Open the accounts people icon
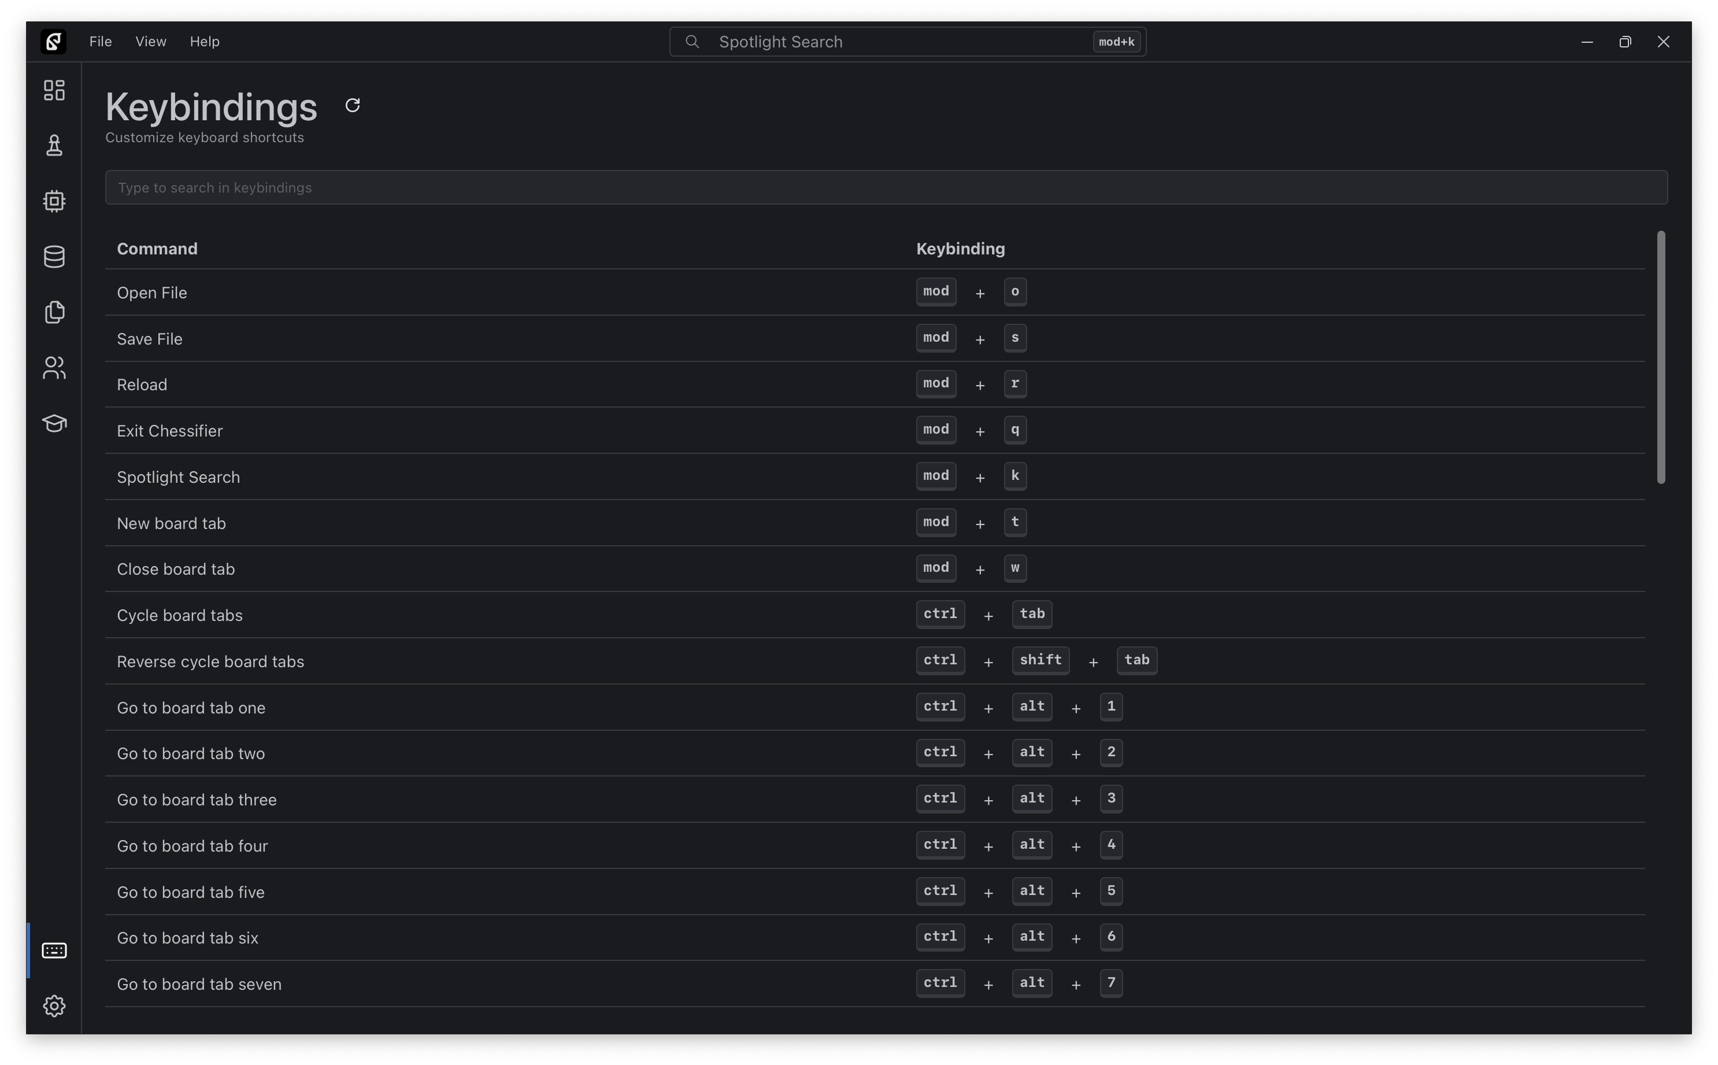 (x=54, y=368)
